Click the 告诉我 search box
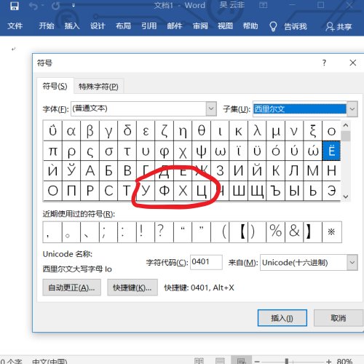Image resolution: width=364 pixels, height=364 pixels. pos(296,26)
